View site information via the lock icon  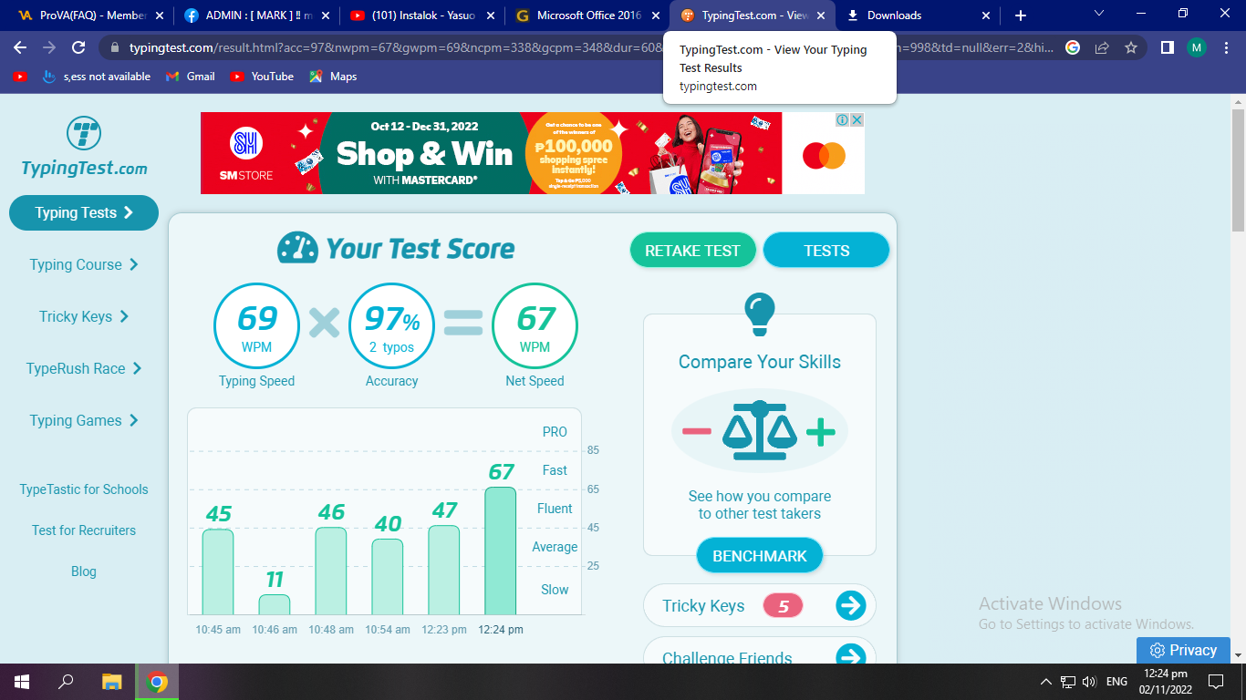[115, 47]
